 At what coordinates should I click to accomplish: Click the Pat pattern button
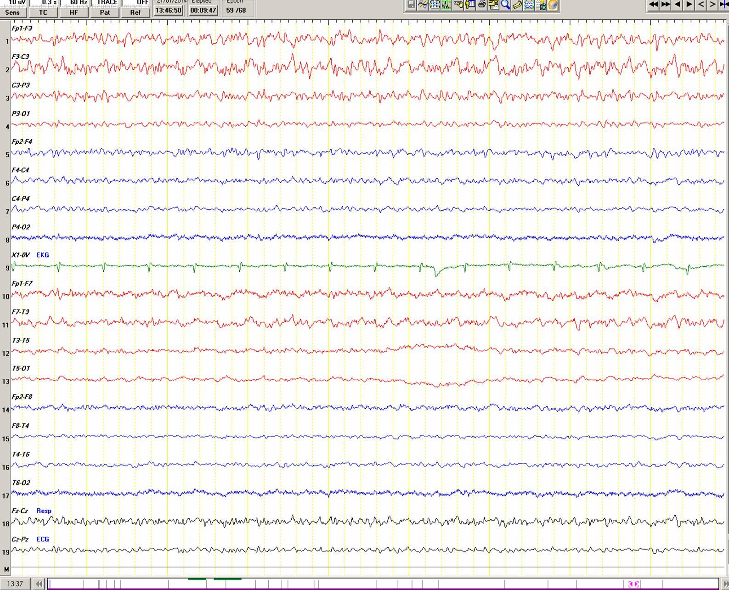click(x=105, y=12)
